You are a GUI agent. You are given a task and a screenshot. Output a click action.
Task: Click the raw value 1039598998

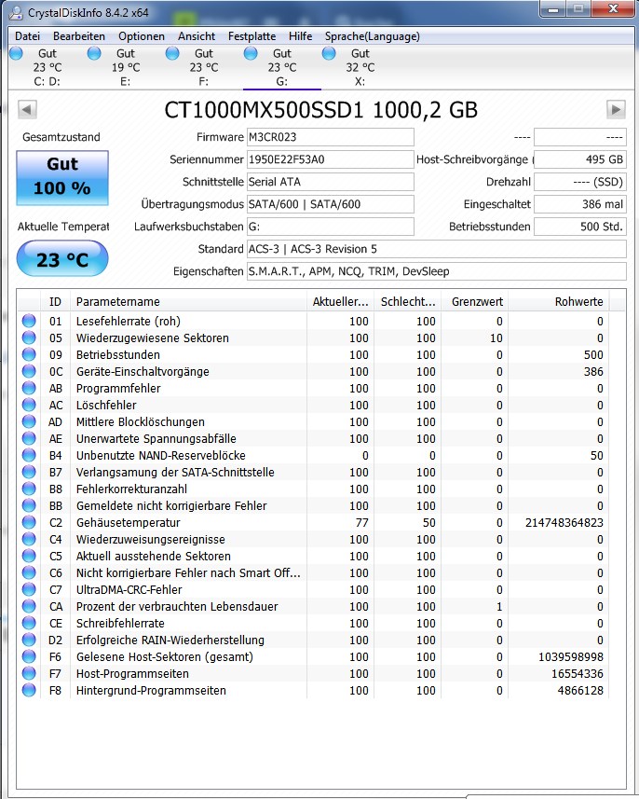571,657
